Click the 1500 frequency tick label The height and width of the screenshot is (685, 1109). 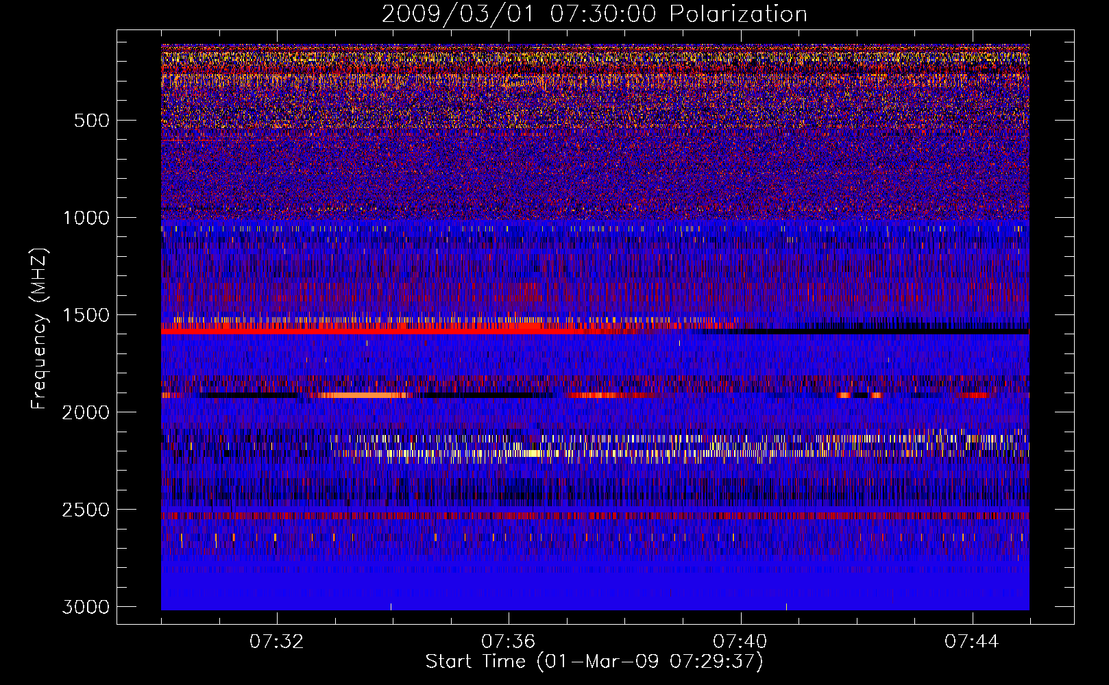pos(86,315)
